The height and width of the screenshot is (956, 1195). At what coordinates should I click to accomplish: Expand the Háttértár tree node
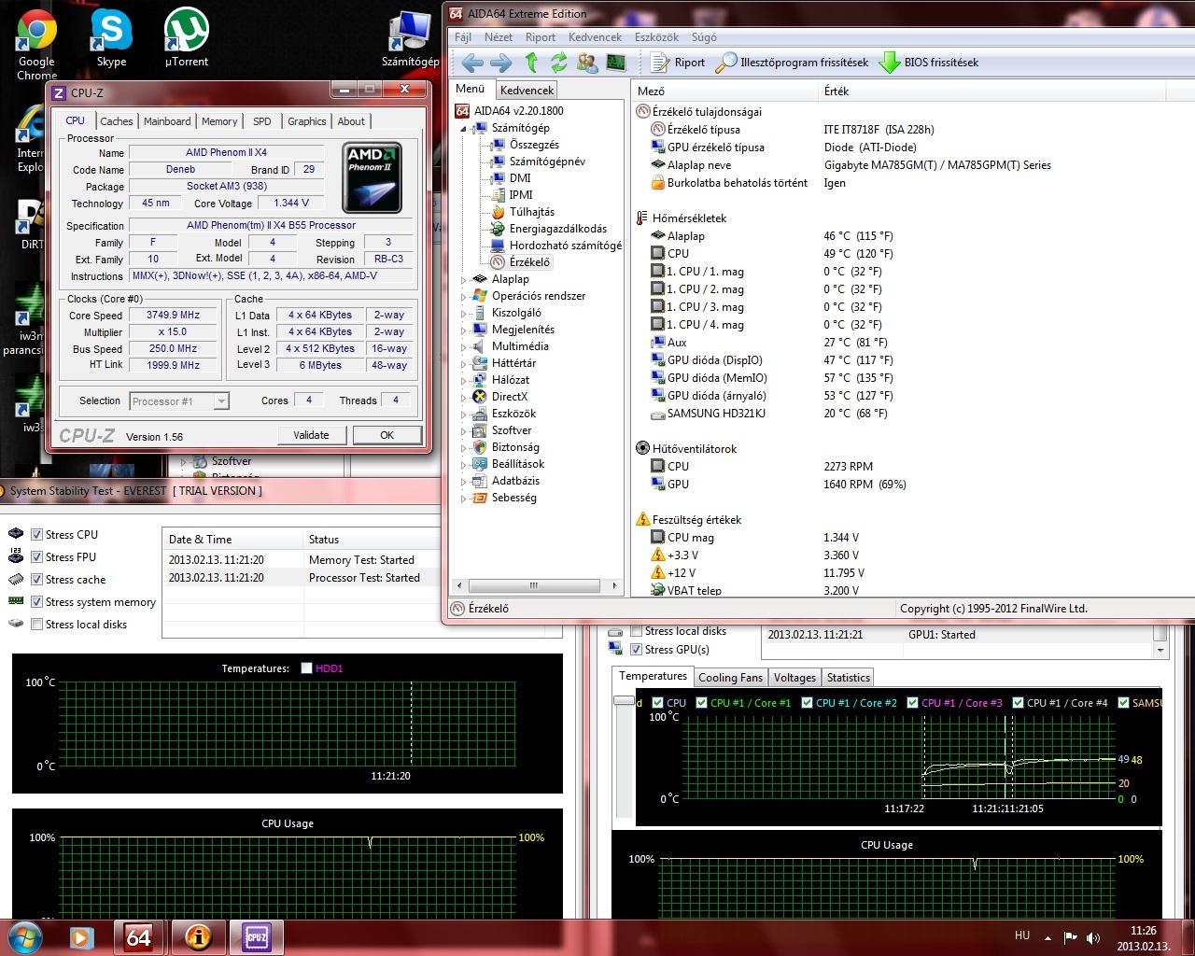(x=463, y=363)
